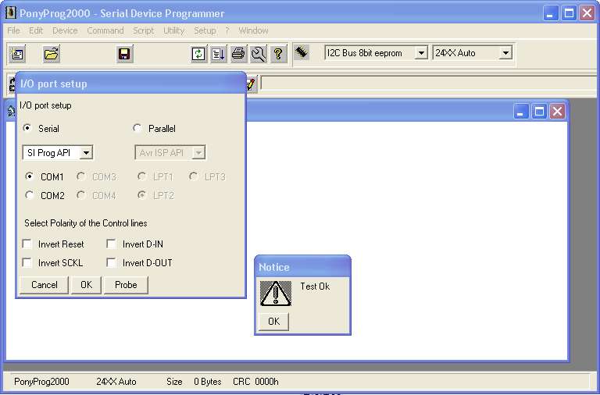Expand the SI Prog API dropdown
Viewport: 600px width, 395px height.
coord(86,153)
